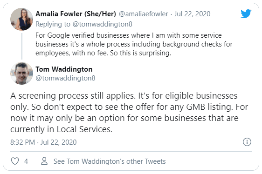Click the Twitter bird logo
Viewport: 262px width, 174px height.
[246, 13]
